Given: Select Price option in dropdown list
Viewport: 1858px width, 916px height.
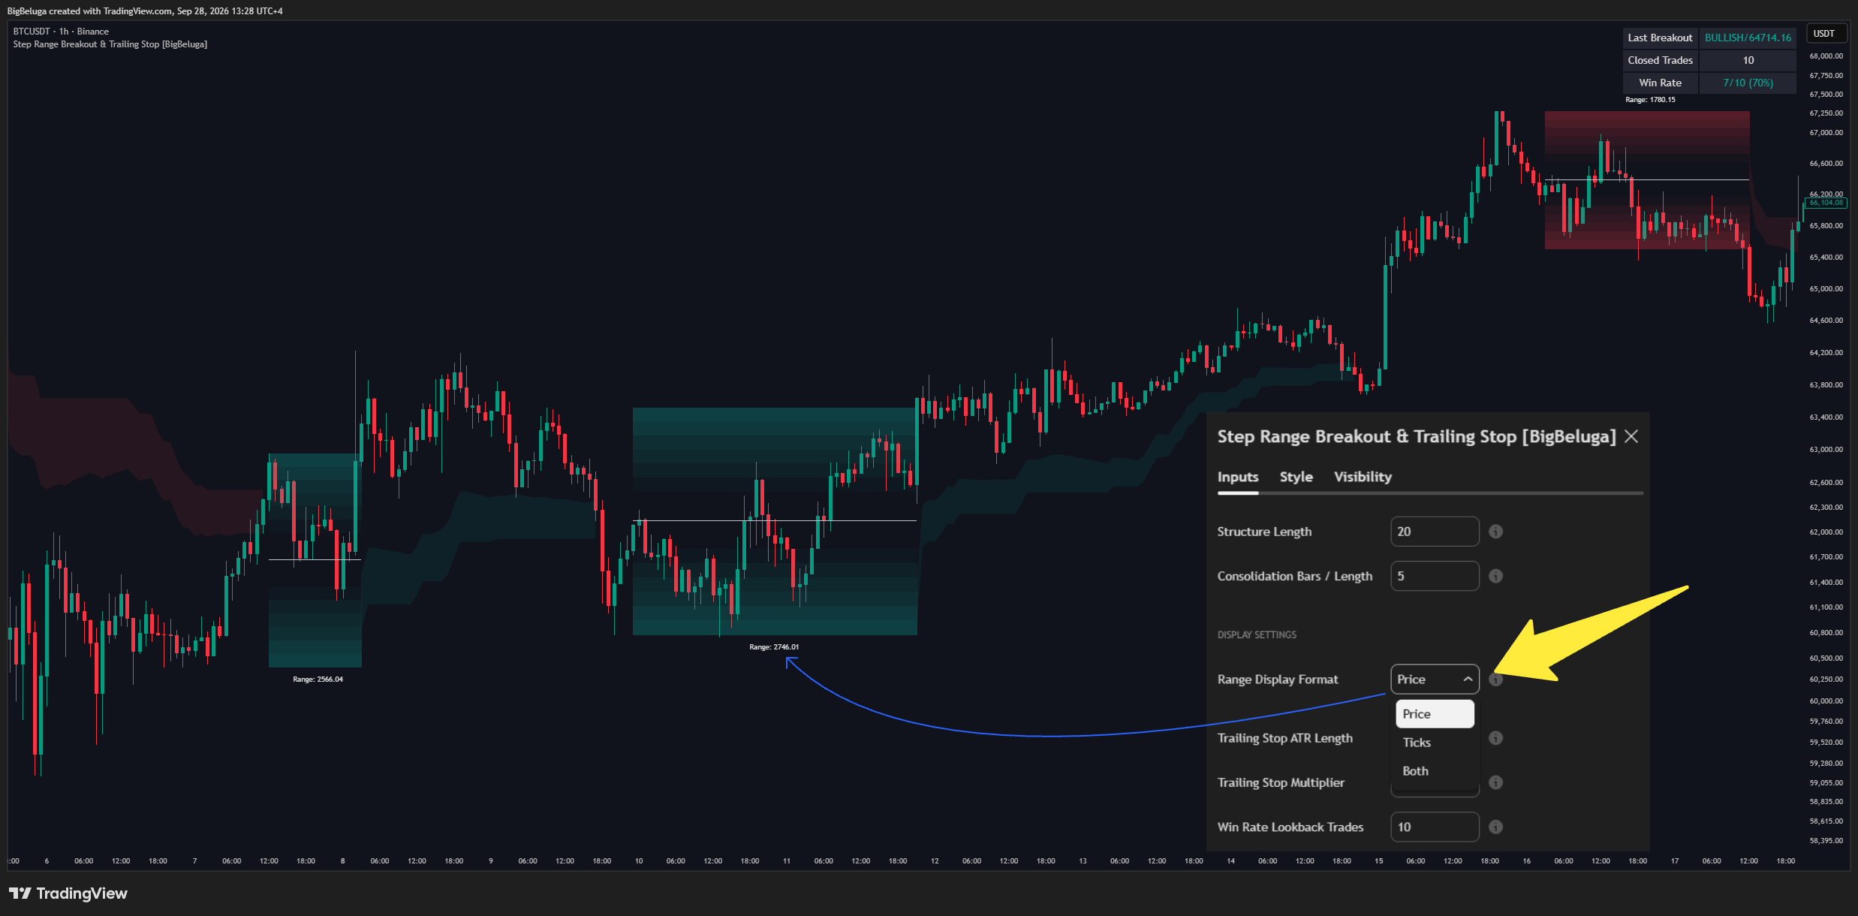Looking at the screenshot, I should tap(1435, 714).
